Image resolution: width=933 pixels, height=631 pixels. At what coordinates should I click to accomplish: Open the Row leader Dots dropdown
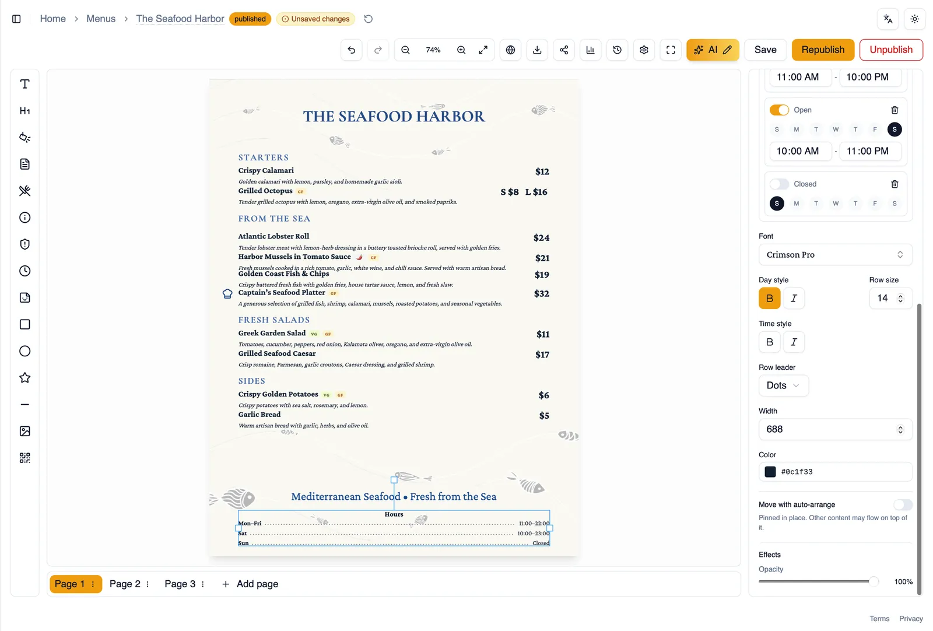pos(783,385)
